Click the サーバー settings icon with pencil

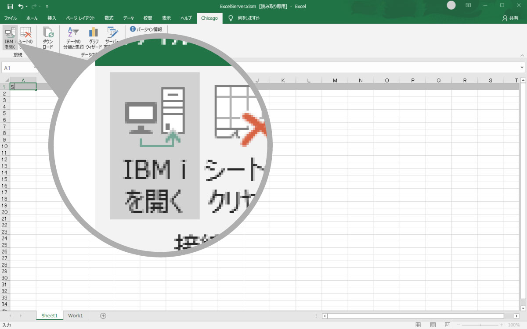coord(112,33)
